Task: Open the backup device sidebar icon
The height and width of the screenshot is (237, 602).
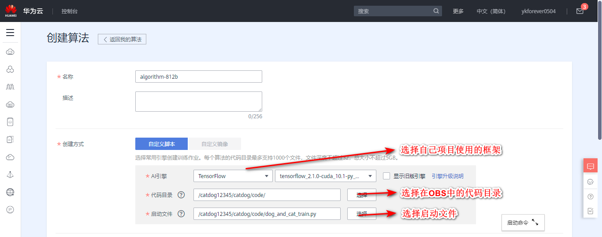Action: [10, 139]
